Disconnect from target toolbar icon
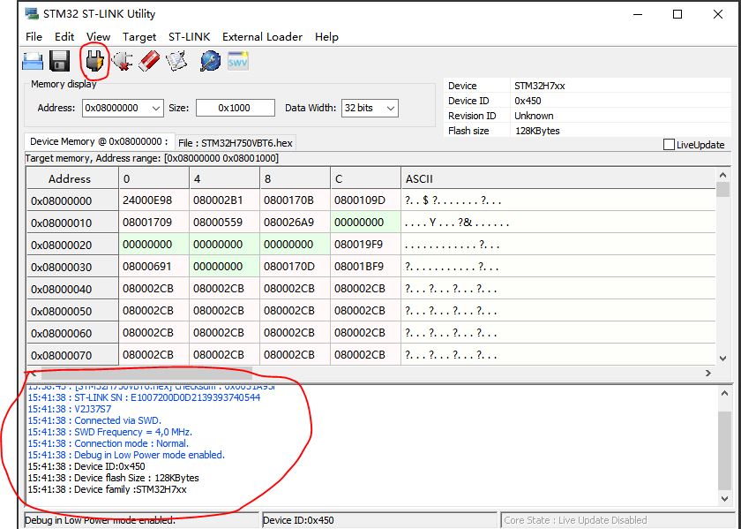 tap(122, 62)
